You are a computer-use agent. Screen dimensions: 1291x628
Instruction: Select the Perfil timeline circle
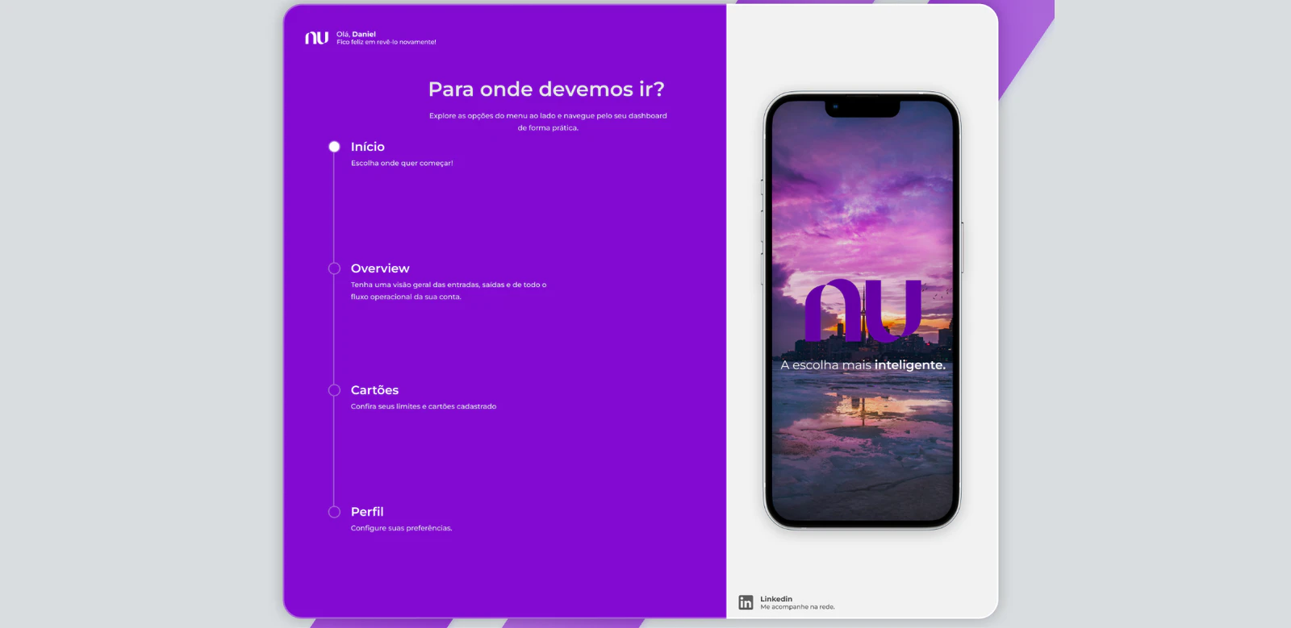click(334, 512)
